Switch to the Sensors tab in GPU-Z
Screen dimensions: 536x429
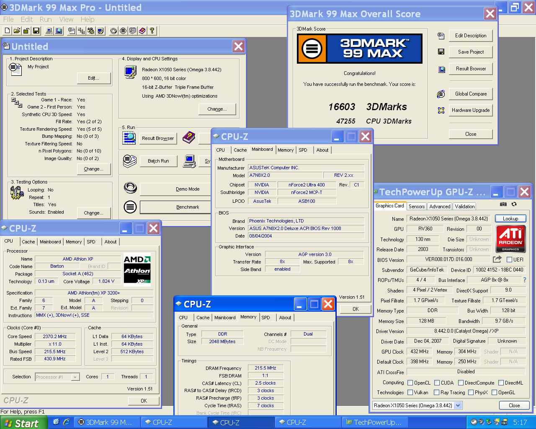pyautogui.click(x=417, y=206)
